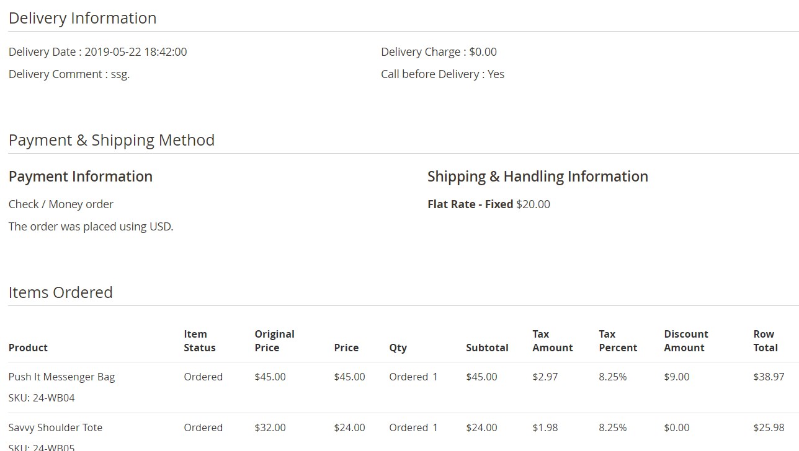Click the Tax Percent column header
Screen dimensions: 799x451
617,341
